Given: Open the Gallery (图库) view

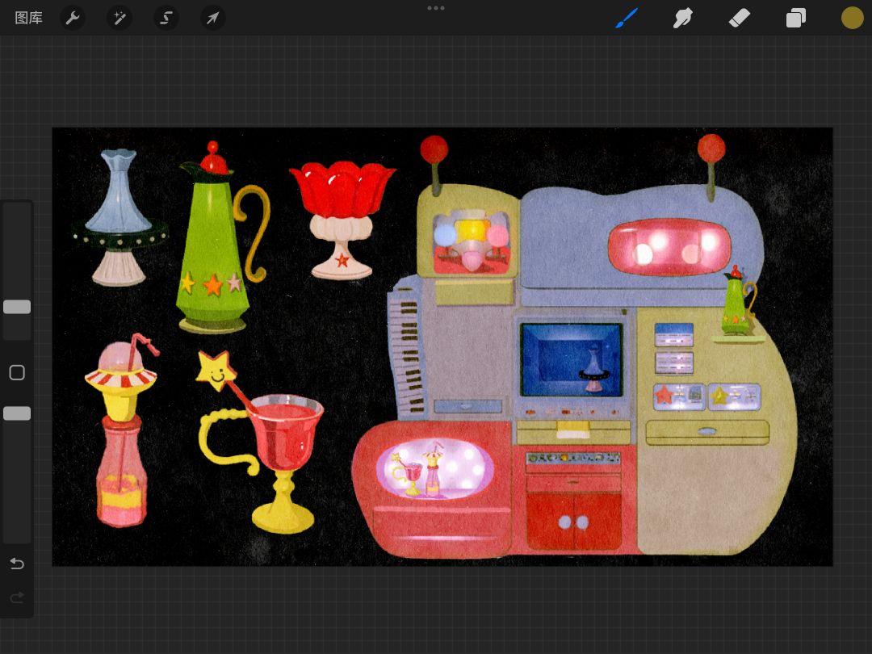Looking at the screenshot, I should coord(28,18).
